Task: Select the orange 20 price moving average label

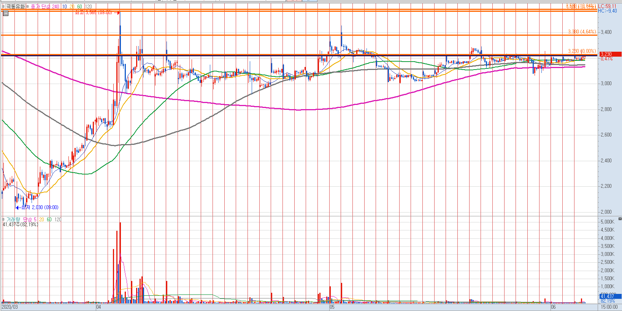Action: coord(72,6)
